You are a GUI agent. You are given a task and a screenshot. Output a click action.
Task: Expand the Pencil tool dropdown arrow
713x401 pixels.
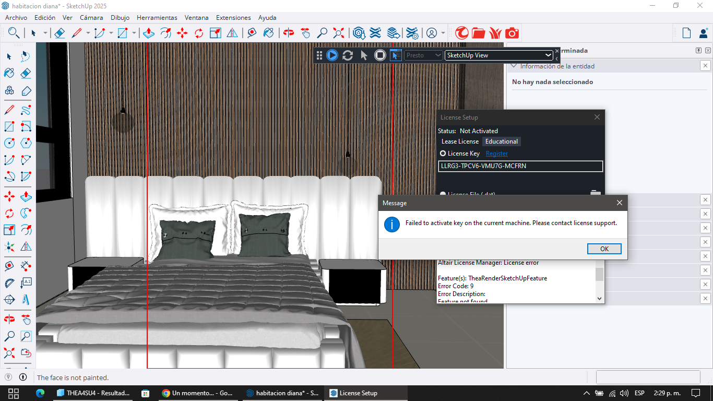pos(88,33)
